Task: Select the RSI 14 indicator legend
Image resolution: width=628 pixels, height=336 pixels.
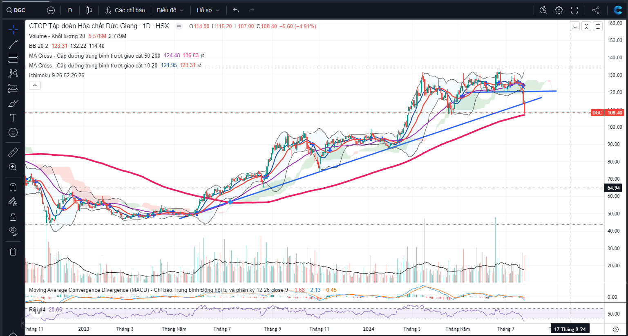Action: [x=37, y=309]
